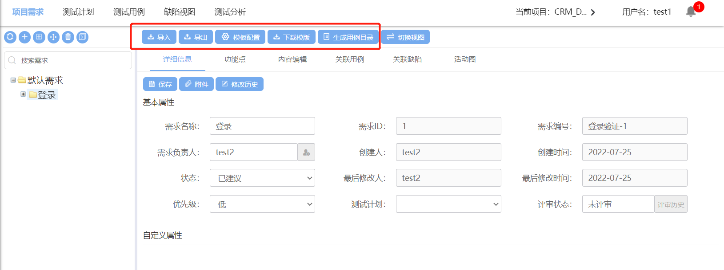Expand the 登录 tree node
724x270 pixels.
(23, 94)
